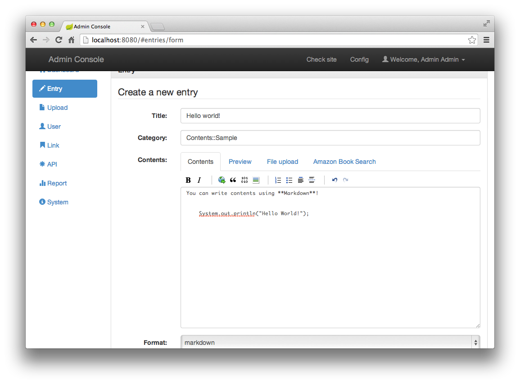The width and height of the screenshot is (520, 384).
Task: Select the Admin Console browser tab
Action: pos(105,27)
